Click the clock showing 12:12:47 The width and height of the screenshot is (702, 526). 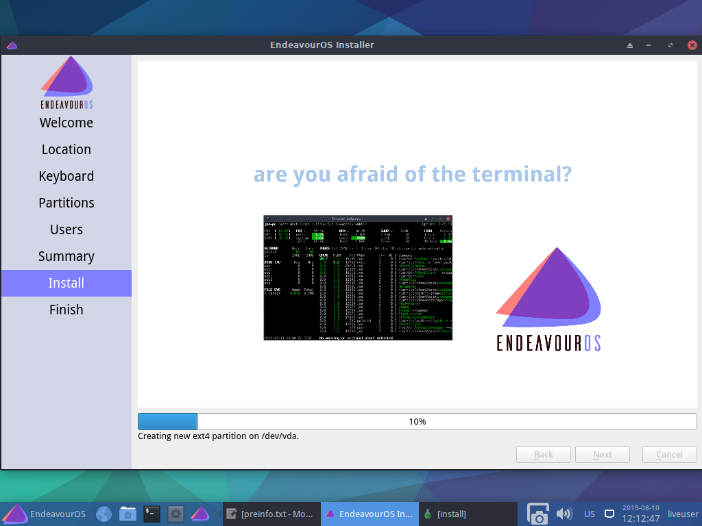click(x=640, y=518)
